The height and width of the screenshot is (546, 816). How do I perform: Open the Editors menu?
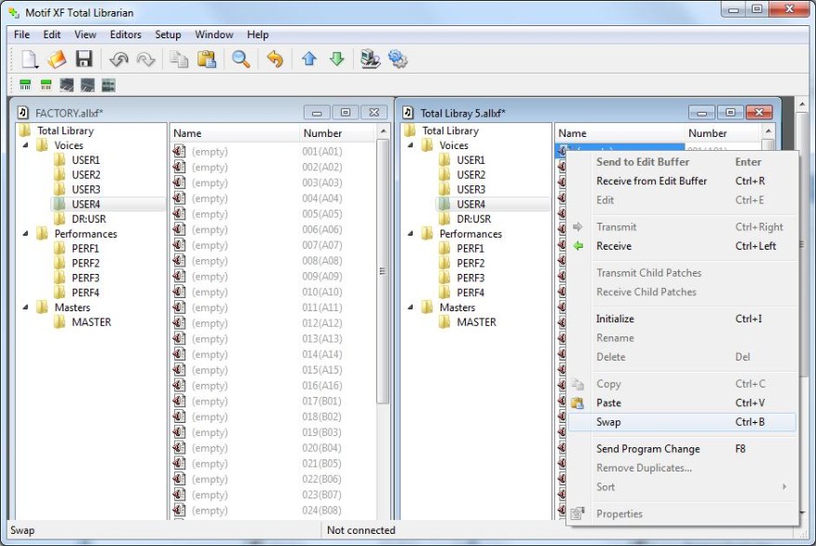tap(126, 34)
